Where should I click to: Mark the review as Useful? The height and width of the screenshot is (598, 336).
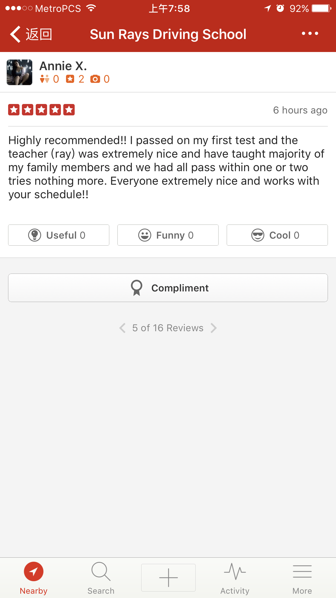point(59,235)
